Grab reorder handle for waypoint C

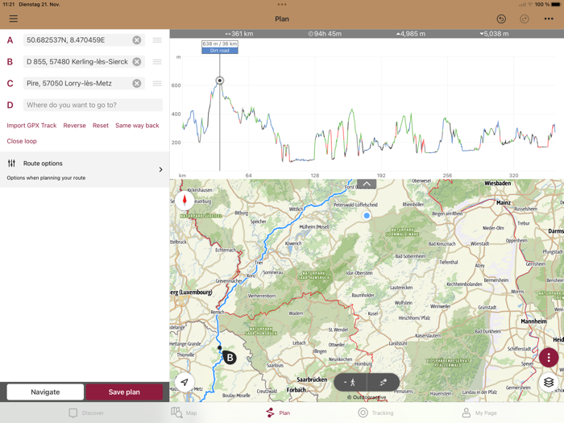coord(157,83)
